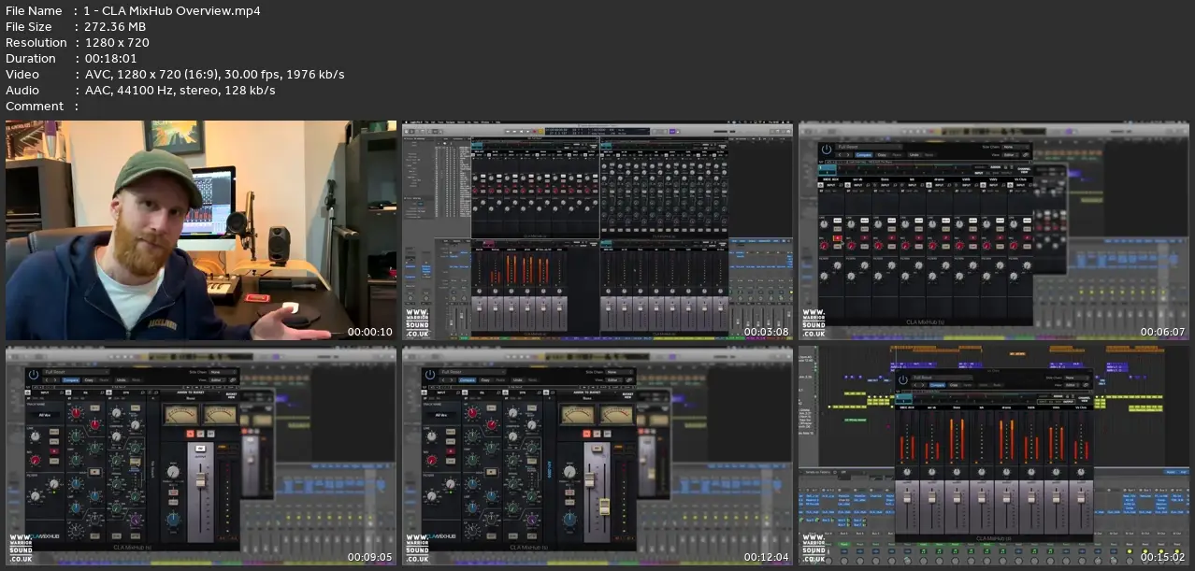Click the resolution value "1280 x 720"

(x=116, y=43)
